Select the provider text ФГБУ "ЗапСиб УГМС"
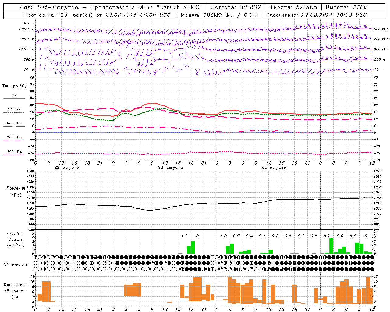The width and height of the screenshot is (390, 312). click(x=171, y=7)
